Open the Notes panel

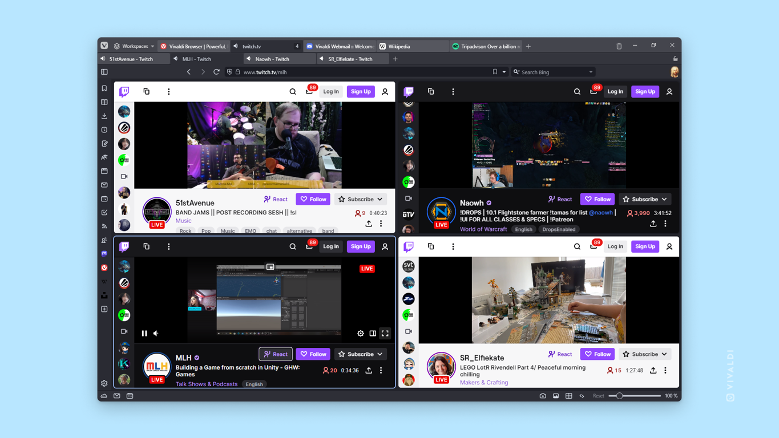[104, 144]
